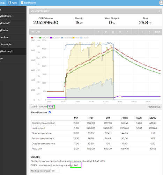Zoom out history with the minus button
163x175 pixels.
coord(135,32)
